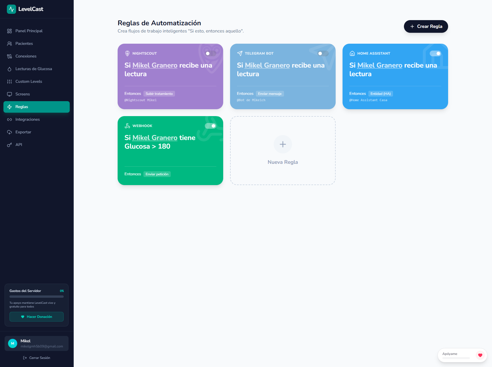Open Mikel Granero selector in Nightscout rule

coord(155,66)
